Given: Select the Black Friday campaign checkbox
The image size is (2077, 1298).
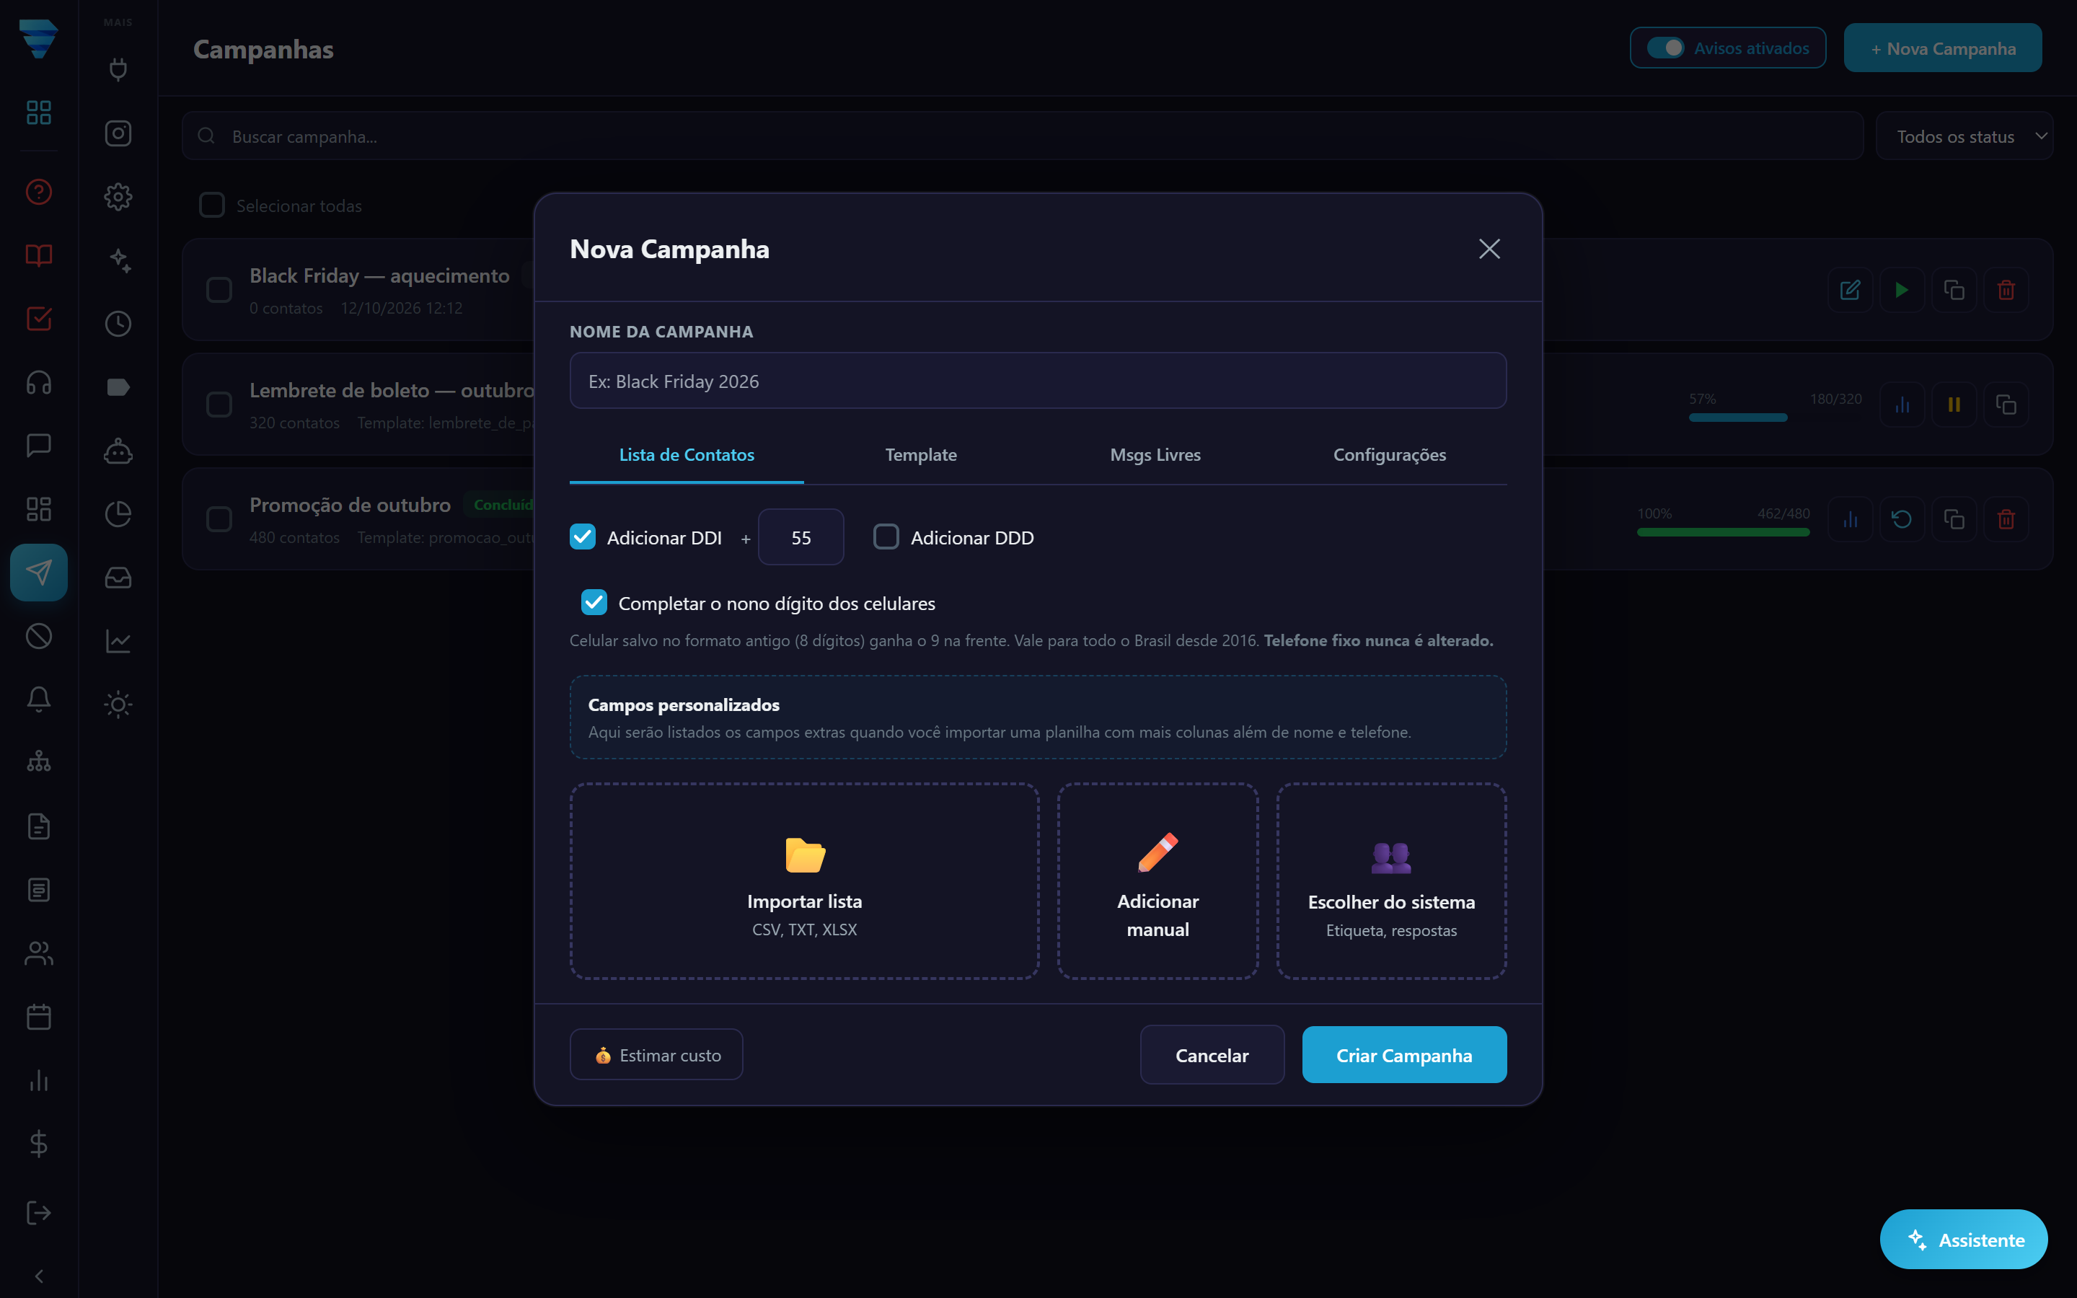Looking at the screenshot, I should (220, 290).
